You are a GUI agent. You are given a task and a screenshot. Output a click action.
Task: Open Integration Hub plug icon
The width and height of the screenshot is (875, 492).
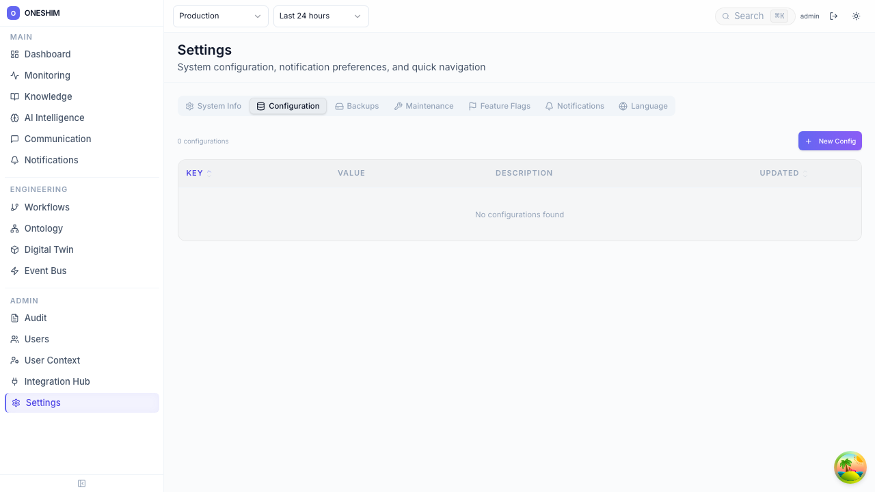(x=14, y=381)
